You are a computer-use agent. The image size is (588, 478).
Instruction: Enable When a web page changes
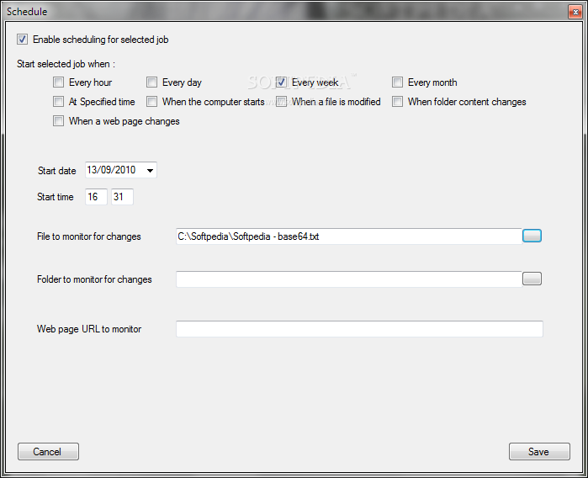58,121
